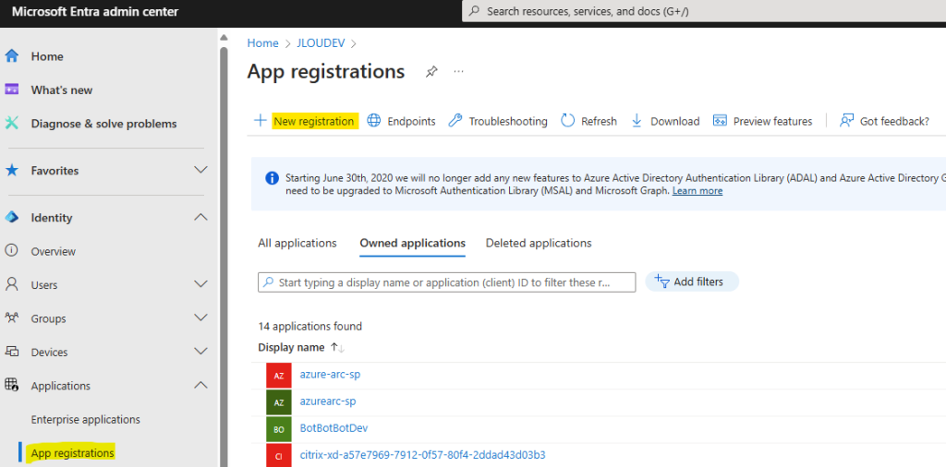Click the Users person icon
The width and height of the screenshot is (946, 467).
coord(11,284)
